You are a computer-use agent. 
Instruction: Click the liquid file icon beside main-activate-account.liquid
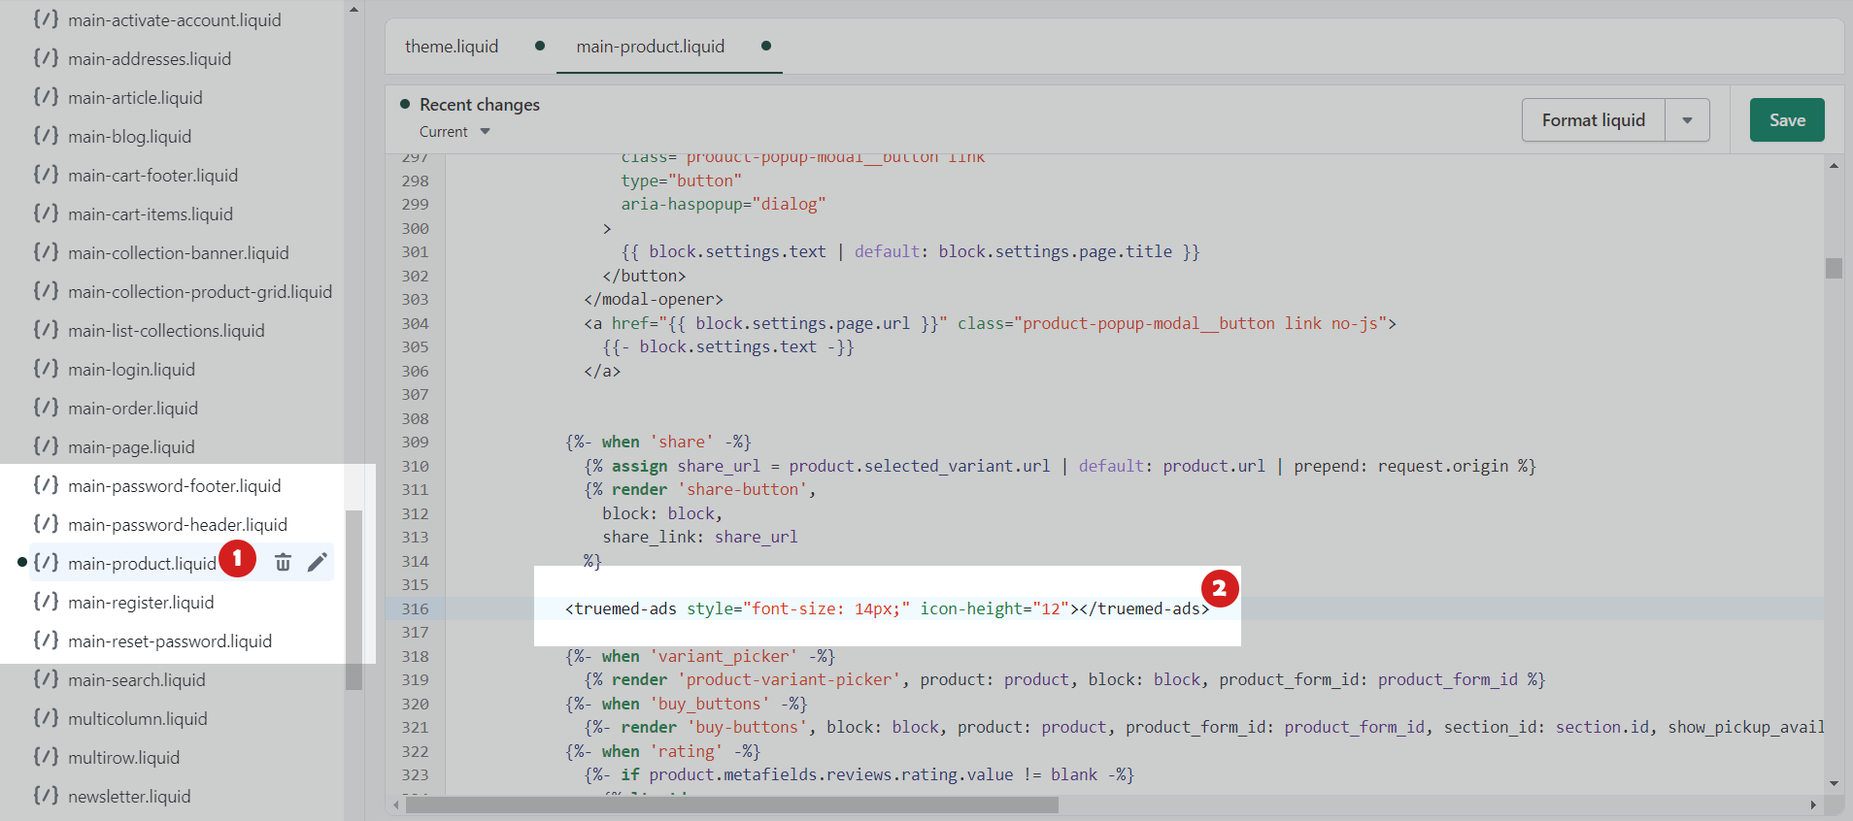click(x=46, y=19)
